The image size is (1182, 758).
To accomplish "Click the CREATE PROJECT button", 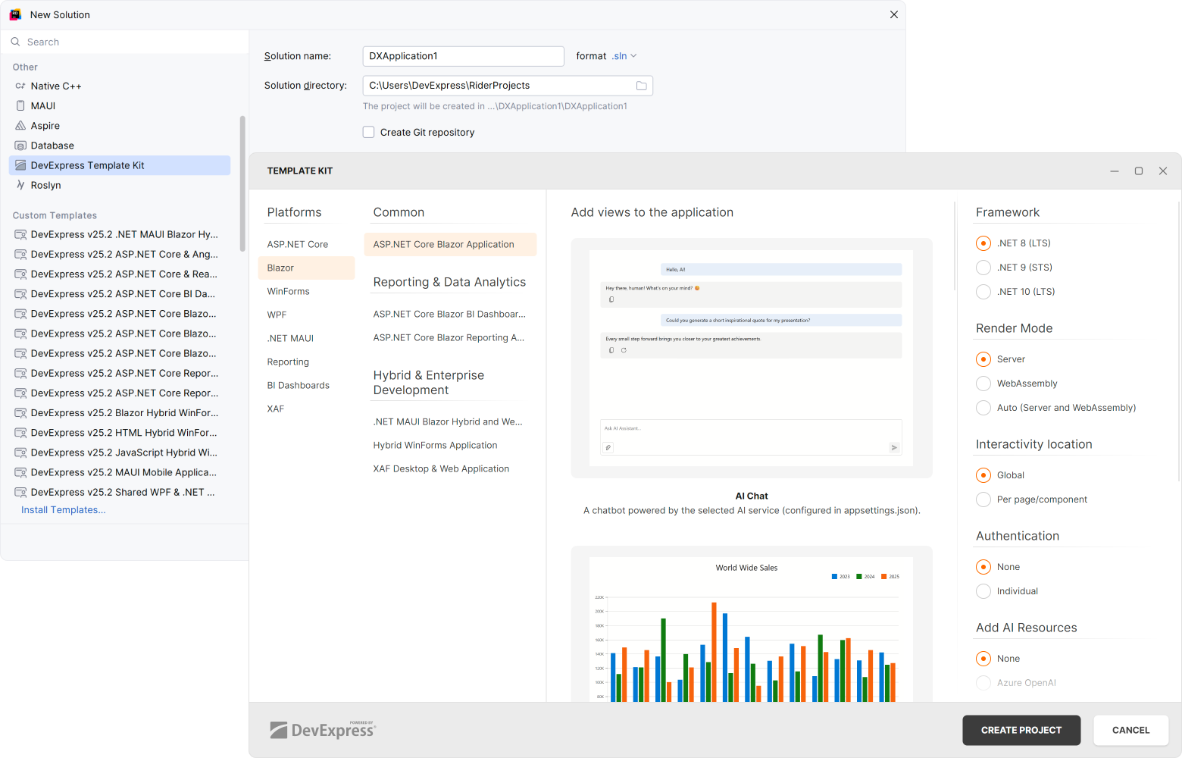I will pyautogui.click(x=1021, y=730).
